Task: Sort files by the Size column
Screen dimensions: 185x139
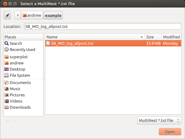Action: (153, 37)
